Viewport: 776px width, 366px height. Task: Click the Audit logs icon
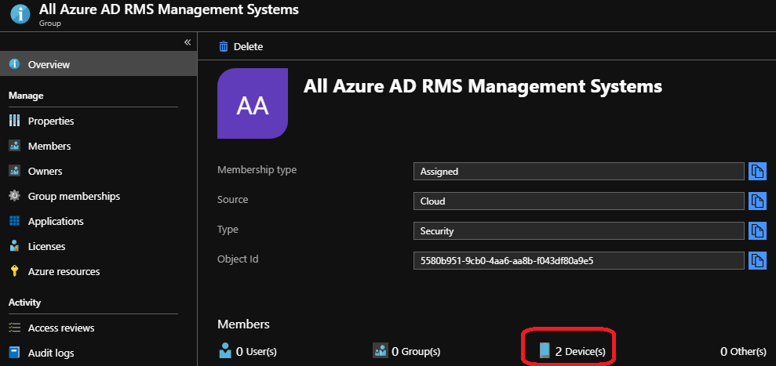[x=14, y=353]
